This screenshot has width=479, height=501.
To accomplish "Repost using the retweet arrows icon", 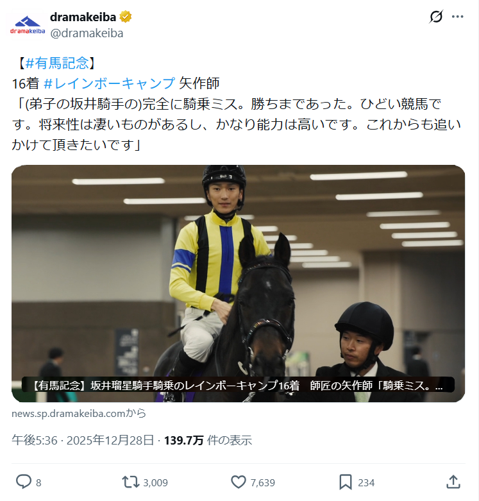I will [130, 482].
